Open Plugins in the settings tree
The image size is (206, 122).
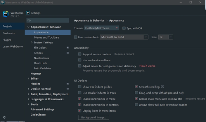[35, 84]
